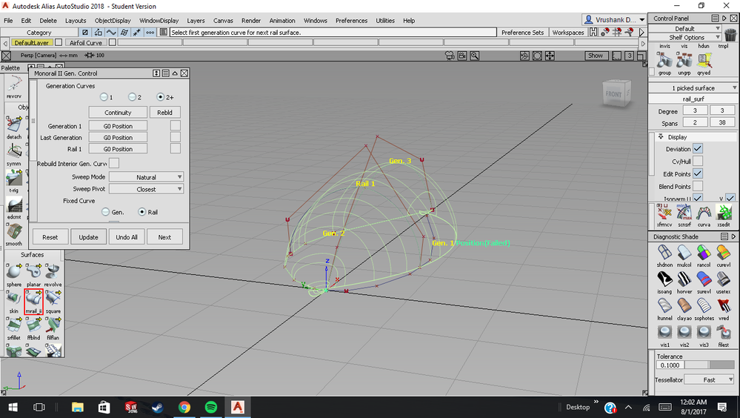Expand the Sweep Pivot Closest dropdown
Screen dimensions: 740x418
coord(147,189)
